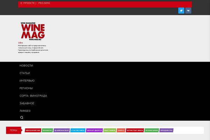Click the search magnifier icon
Screen dimensions: 210x140
click(22, 118)
